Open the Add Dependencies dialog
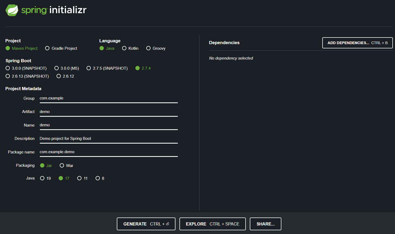The height and width of the screenshot is (234, 395). pos(358,43)
